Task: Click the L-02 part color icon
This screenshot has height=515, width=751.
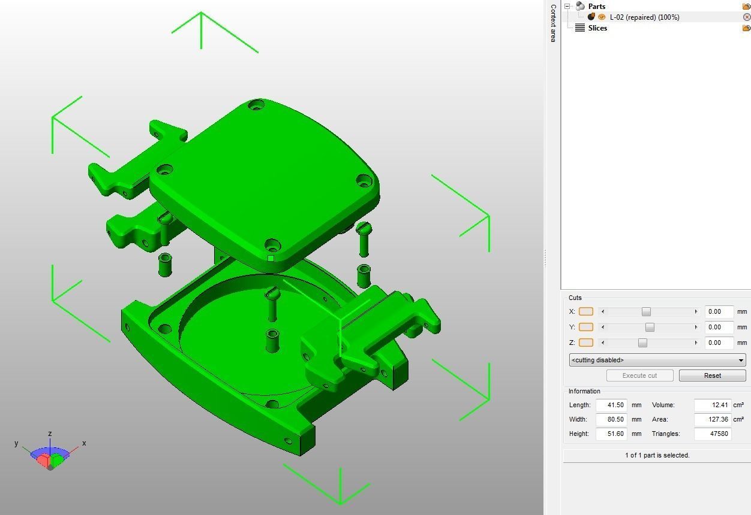Action: [591, 17]
